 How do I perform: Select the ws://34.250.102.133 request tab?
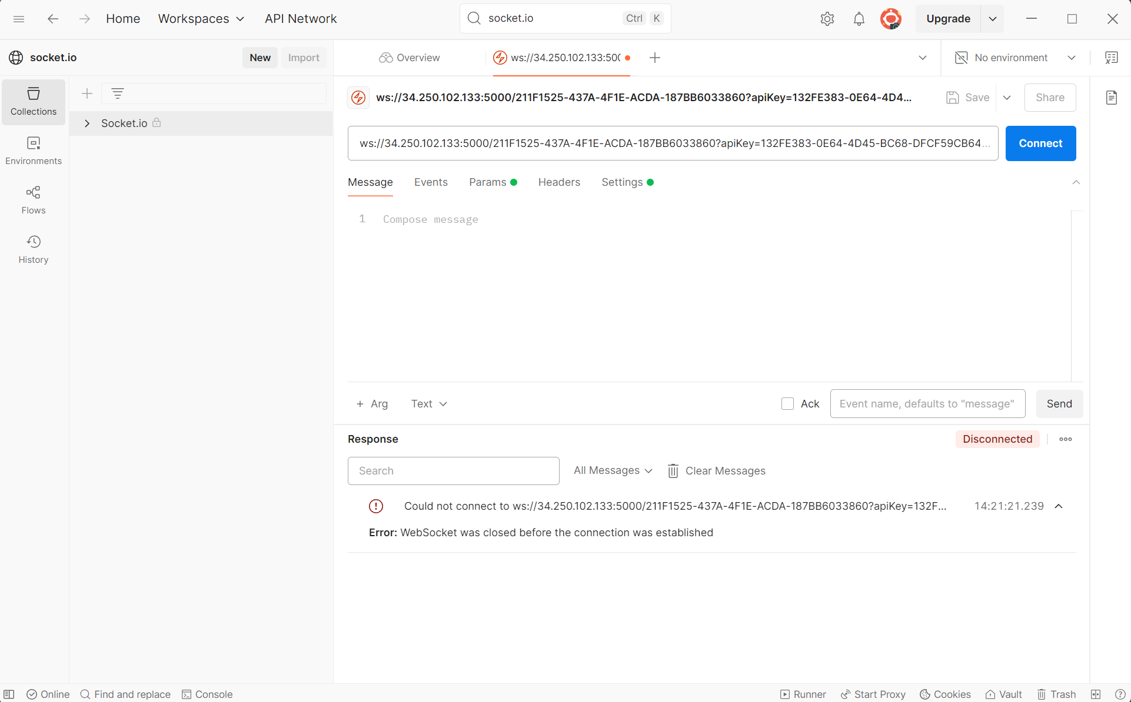[561, 58]
